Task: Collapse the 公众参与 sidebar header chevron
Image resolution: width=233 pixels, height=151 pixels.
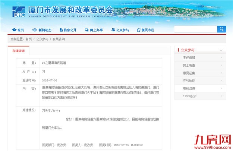Action: click(221, 50)
